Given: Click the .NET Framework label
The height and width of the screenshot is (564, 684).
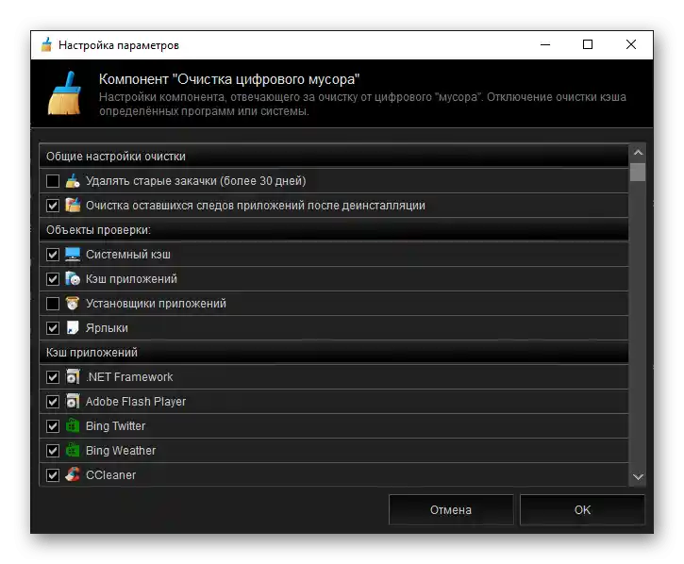Looking at the screenshot, I should point(129,376).
